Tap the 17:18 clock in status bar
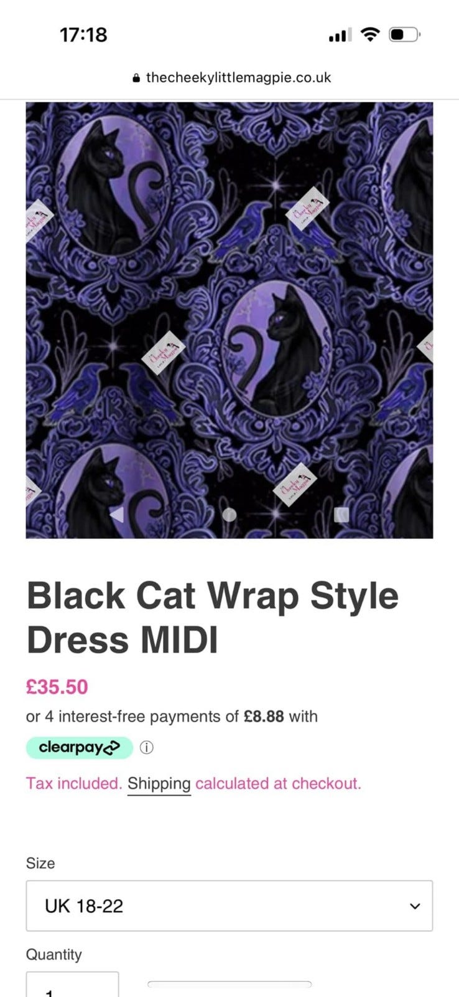Viewport: 459px width, 997px height. click(83, 34)
